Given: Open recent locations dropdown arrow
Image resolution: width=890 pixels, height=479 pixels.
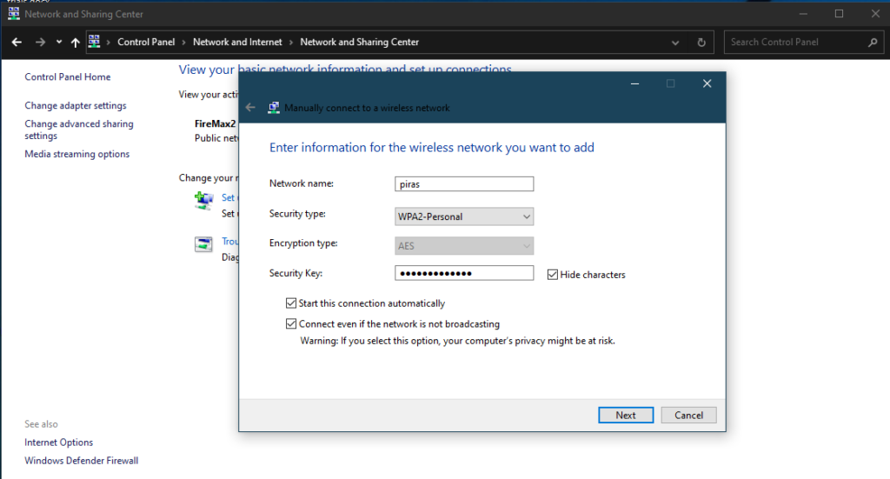Looking at the screenshot, I should (x=59, y=42).
